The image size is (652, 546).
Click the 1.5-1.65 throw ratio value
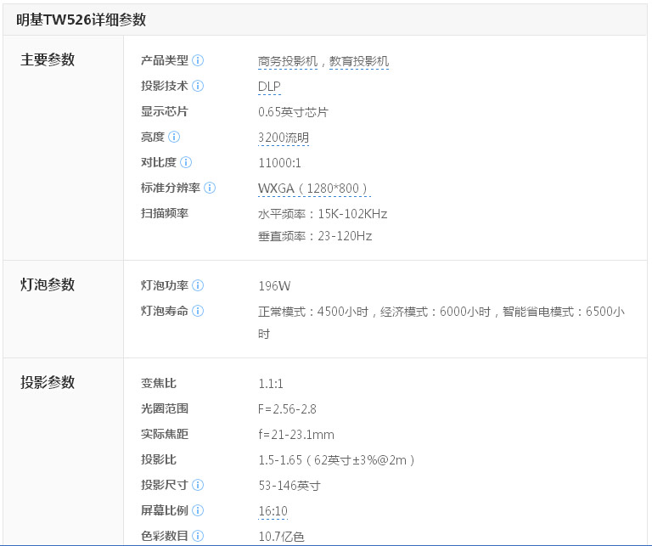(280, 460)
